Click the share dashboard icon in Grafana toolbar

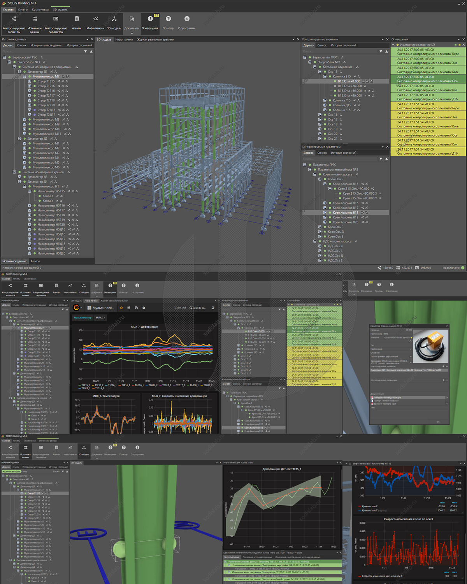click(x=129, y=308)
